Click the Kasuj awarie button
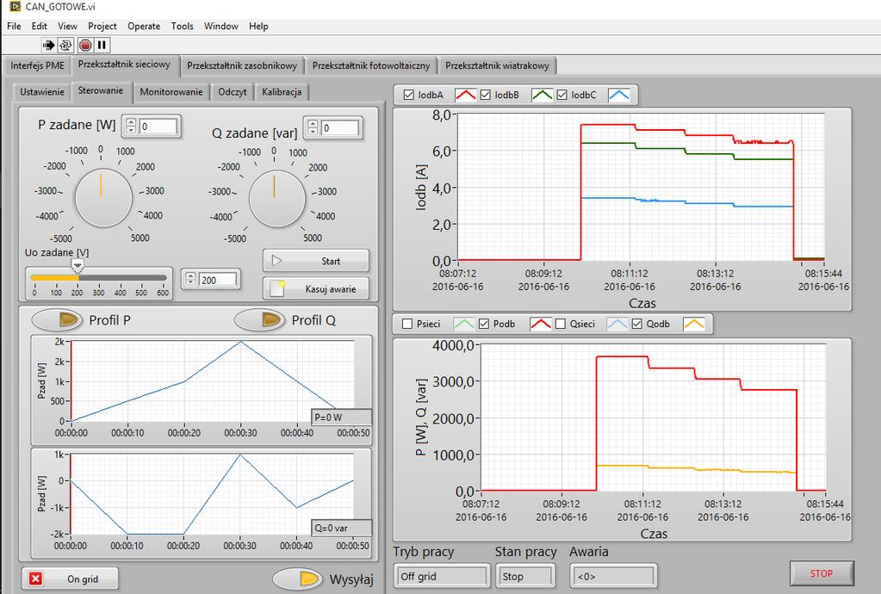Screen dimensions: 881x594 pyautogui.click(x=316, y=288)
